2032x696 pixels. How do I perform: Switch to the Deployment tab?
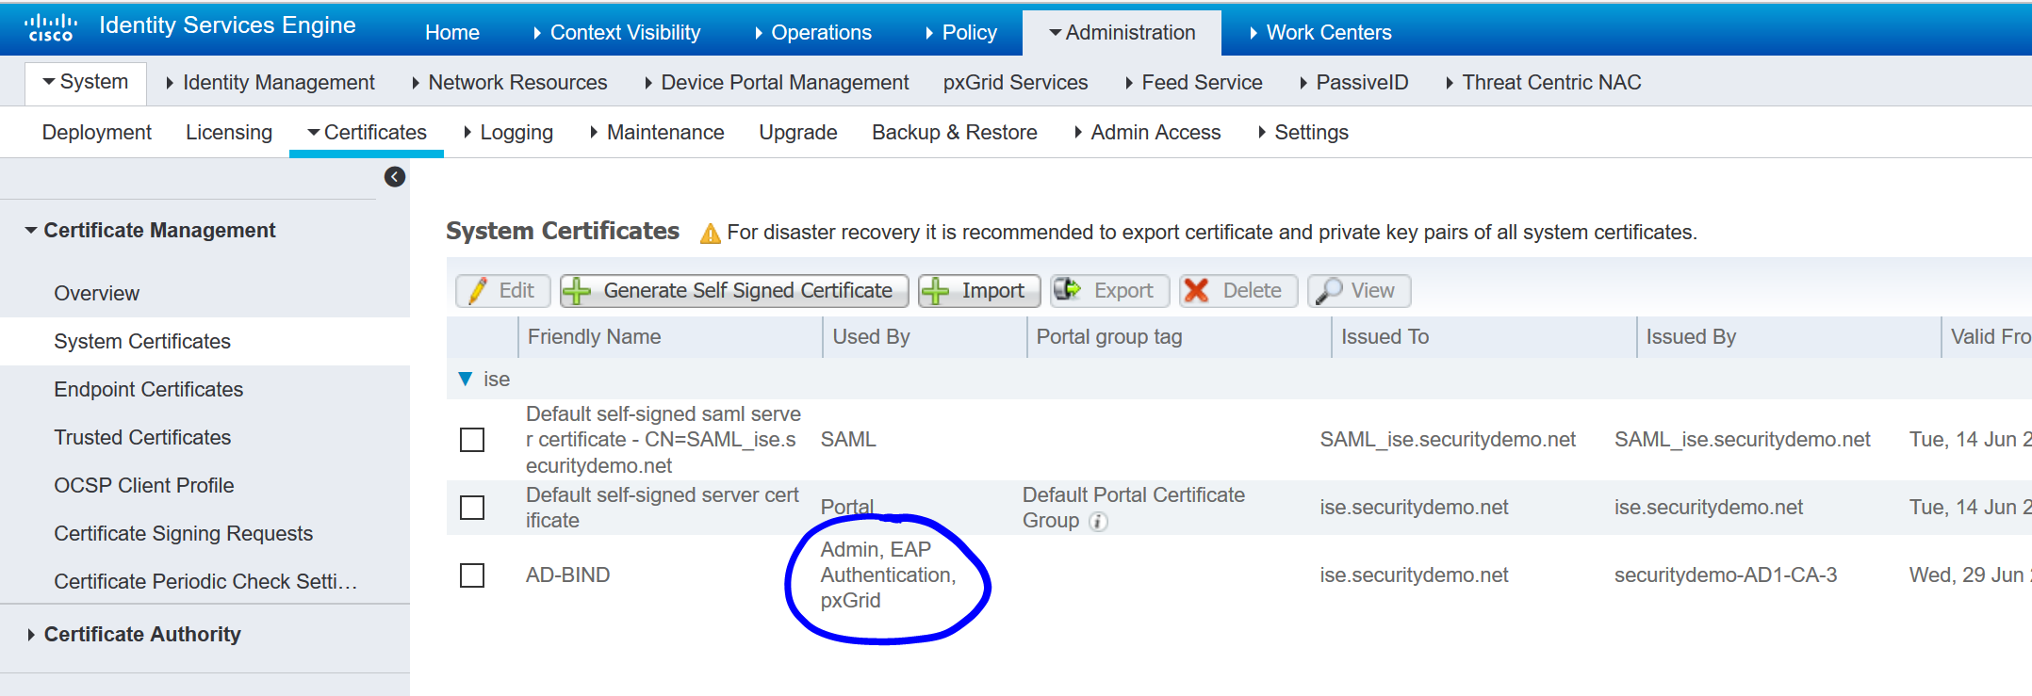tap(97, 133)
